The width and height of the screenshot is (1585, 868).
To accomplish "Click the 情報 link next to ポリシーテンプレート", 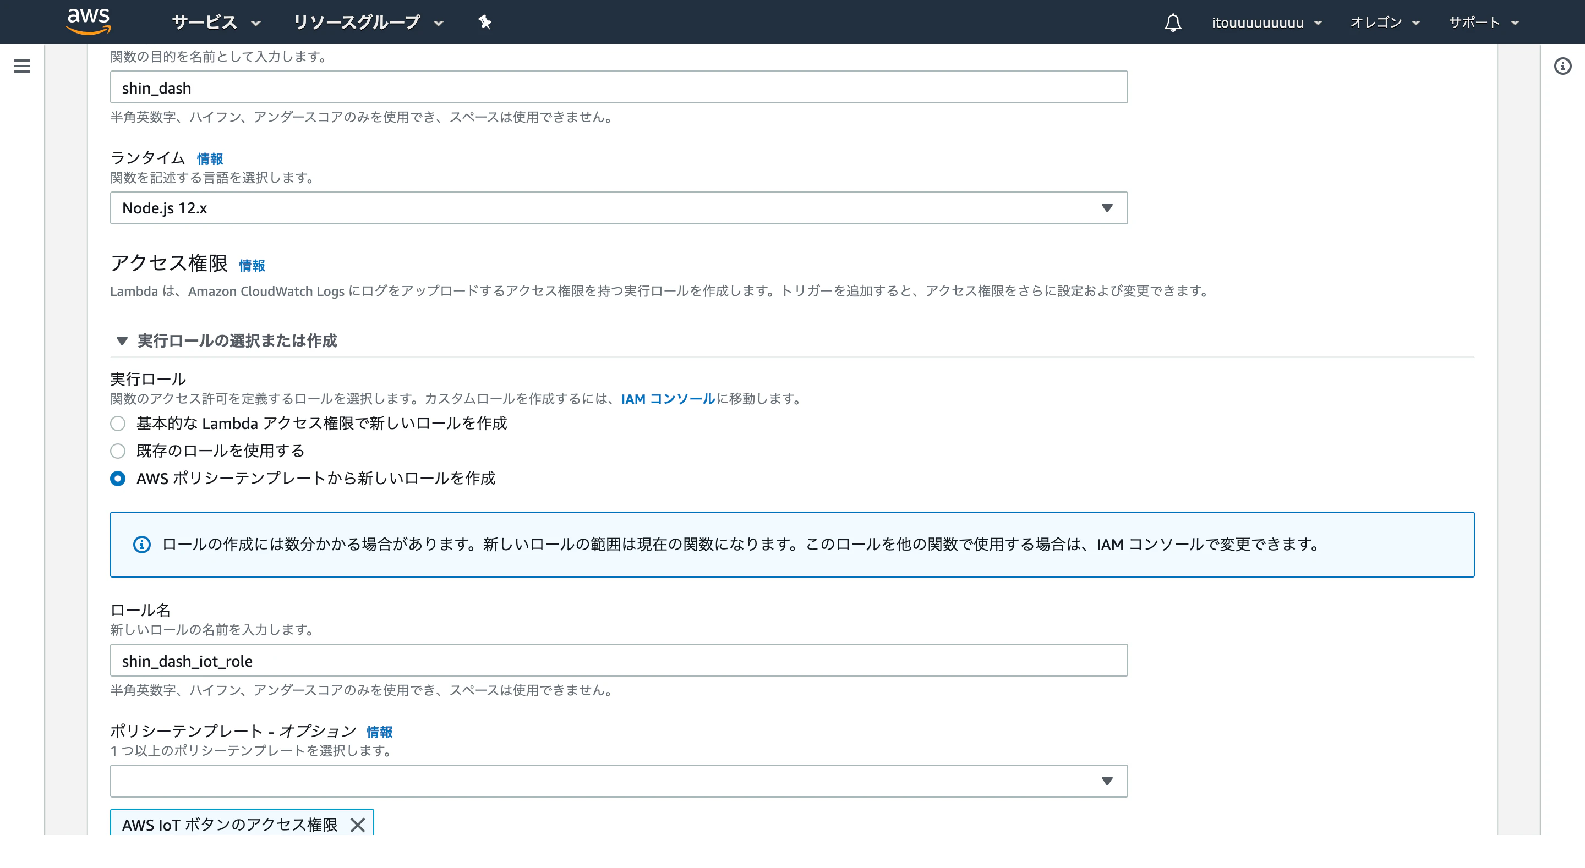I will coord(379,732).
